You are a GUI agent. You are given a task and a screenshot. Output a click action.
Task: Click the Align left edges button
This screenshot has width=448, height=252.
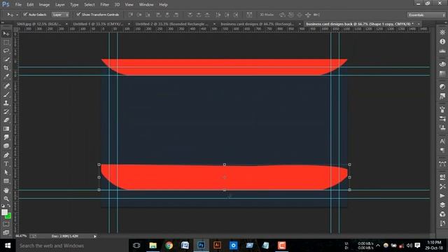[159, 15]
